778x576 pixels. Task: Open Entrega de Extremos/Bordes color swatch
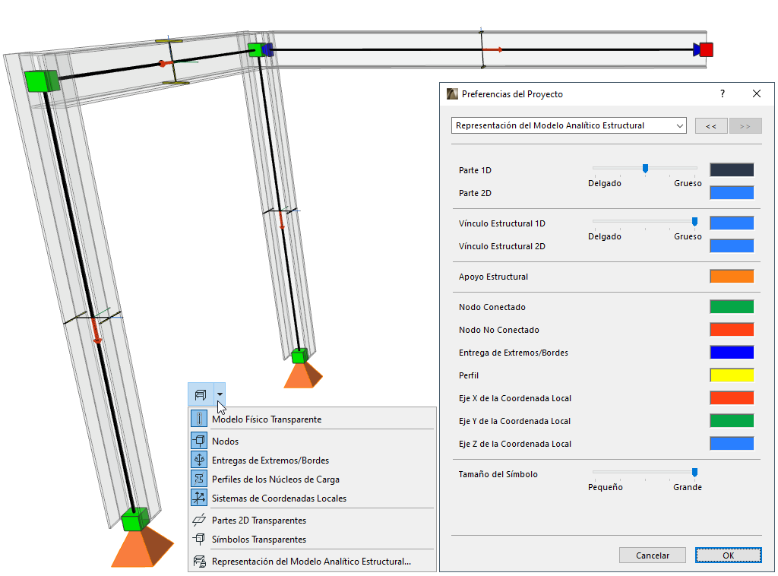tap(732, 353)
